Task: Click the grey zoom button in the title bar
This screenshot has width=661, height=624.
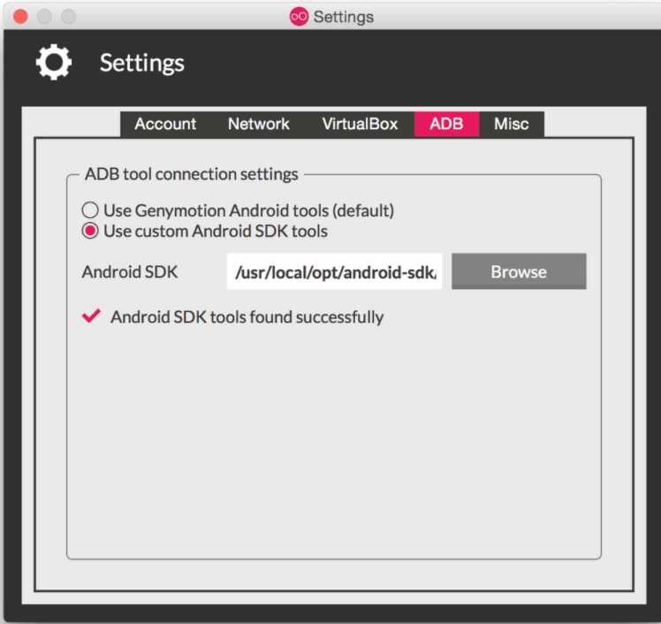Action: pyautogui.click(x=68, y=17)
